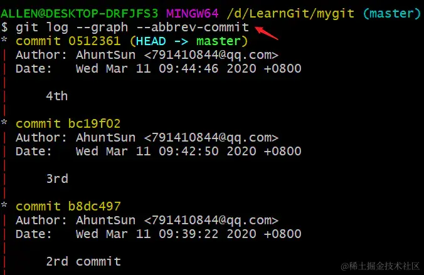Click the commit hash b8dc497
The height and width of the screenshot is (275, 424).
pos(94,206)
